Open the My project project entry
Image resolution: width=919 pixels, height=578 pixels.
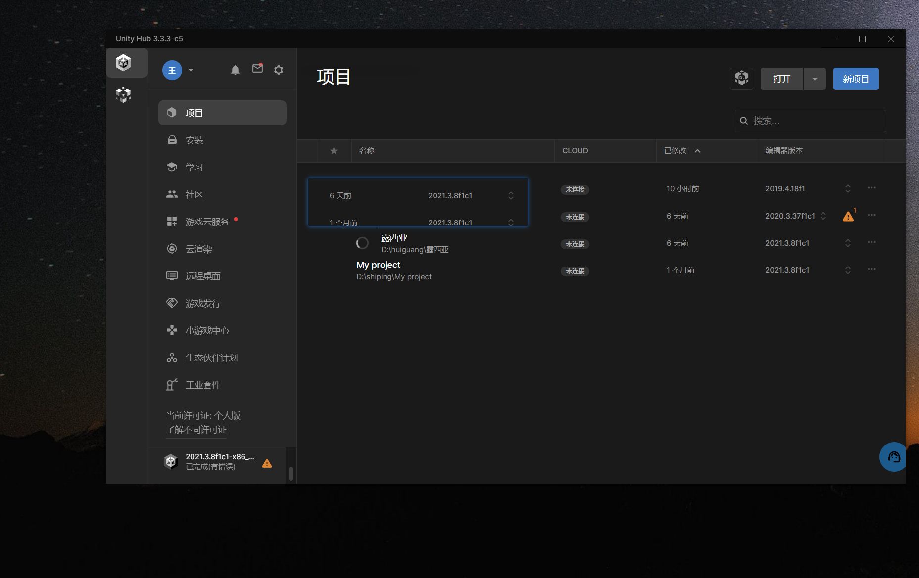point(394,270)
